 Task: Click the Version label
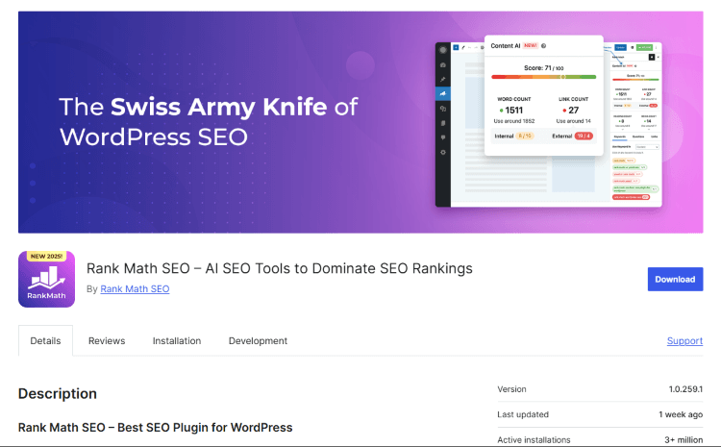[x=511, y=389]
